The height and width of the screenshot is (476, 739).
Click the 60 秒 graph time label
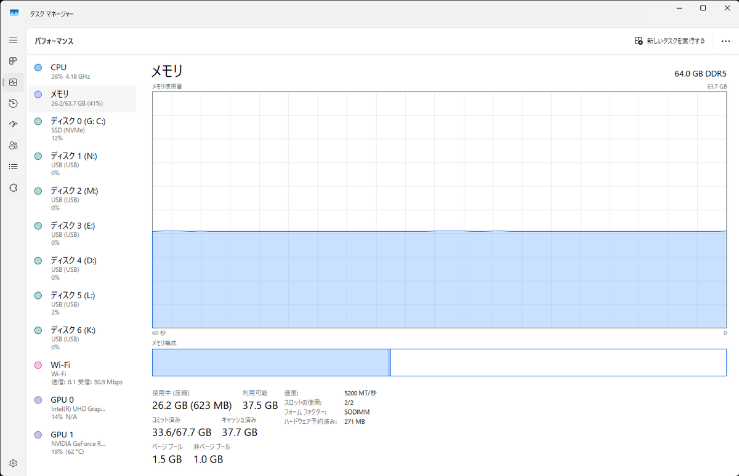click(x=159, y=333)
